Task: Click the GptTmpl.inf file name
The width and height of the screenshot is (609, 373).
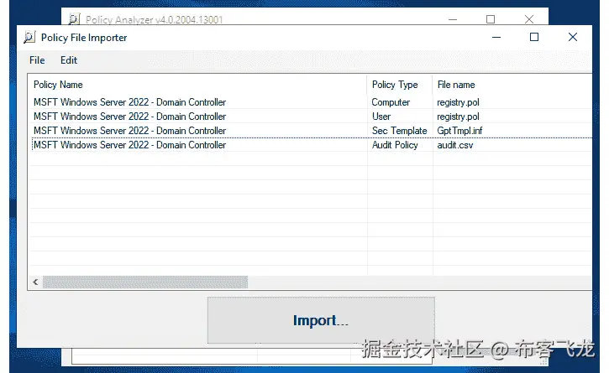Action: (459, 131)
